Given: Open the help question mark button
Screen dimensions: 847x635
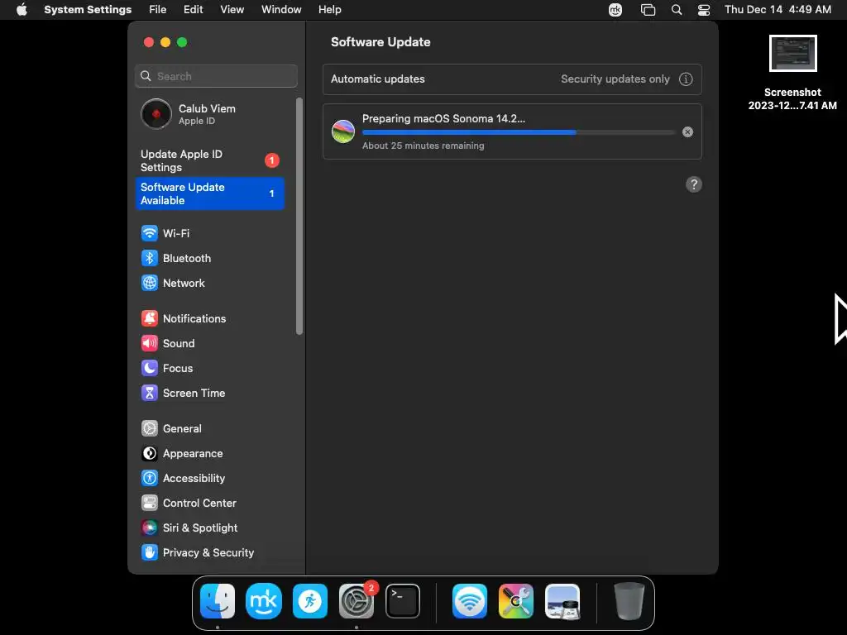Looking at the screenshot, I should click(694, 184).
